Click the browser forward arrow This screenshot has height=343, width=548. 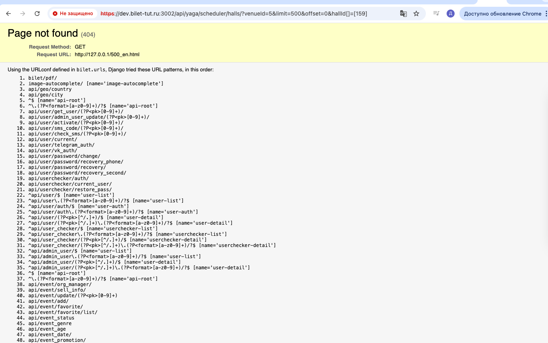coord(23,14)
